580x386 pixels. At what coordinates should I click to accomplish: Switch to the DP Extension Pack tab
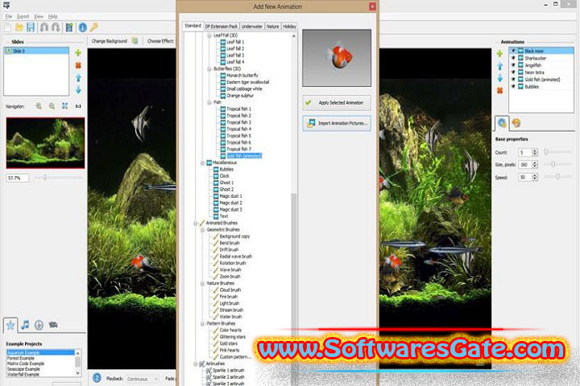(x=222, y=27)
